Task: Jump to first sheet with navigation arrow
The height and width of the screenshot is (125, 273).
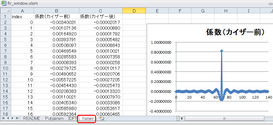Action: (3, 118)
